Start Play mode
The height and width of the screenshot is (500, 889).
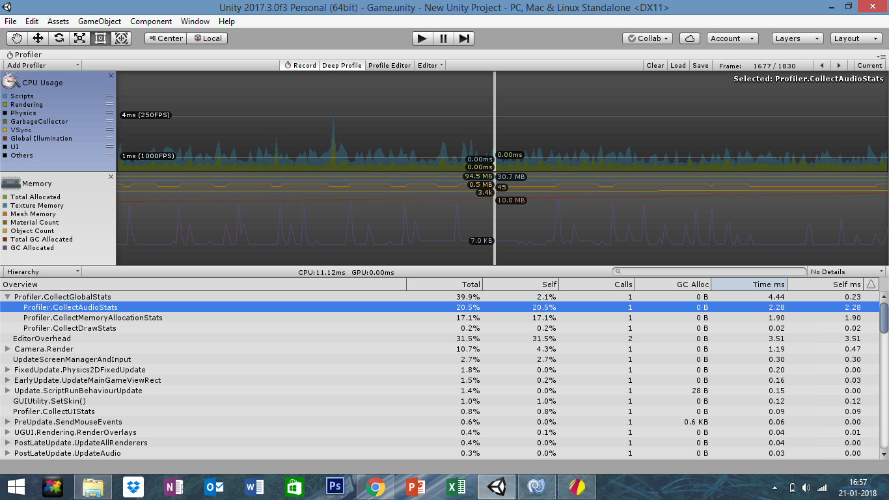coord(422,38)
